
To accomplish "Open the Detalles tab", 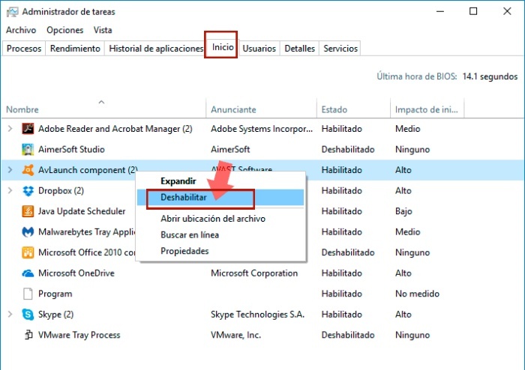I will (300, 49).
